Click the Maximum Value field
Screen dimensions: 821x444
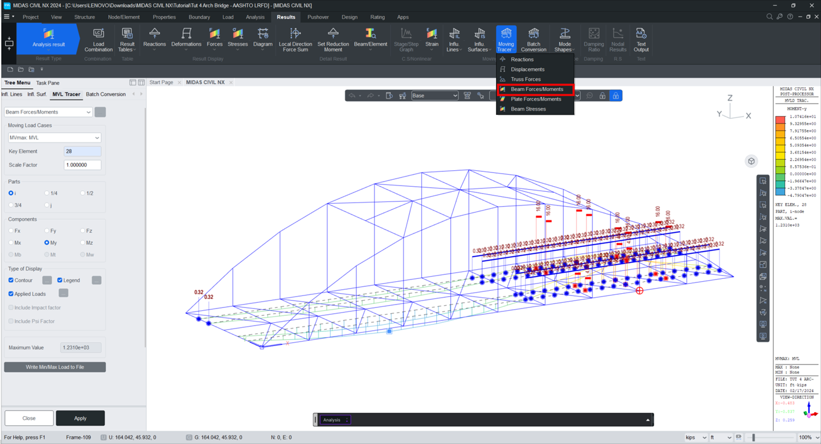point(81,348)
